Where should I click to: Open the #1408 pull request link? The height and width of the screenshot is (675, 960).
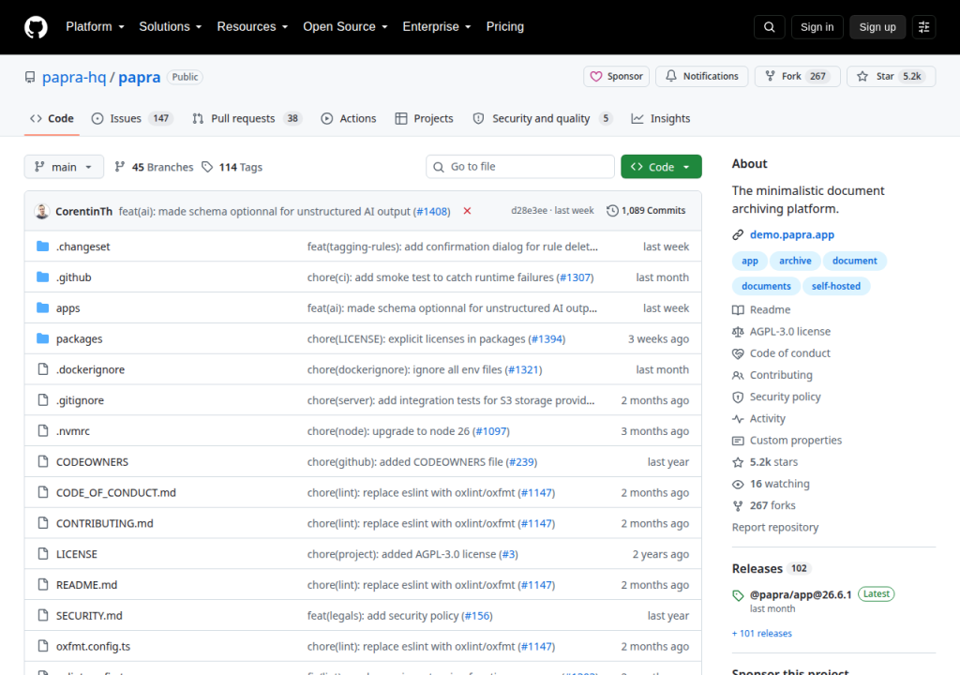(432, 211)
